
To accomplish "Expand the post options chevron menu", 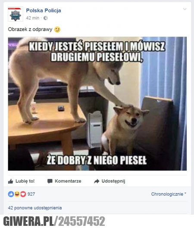I will point(185,9).
